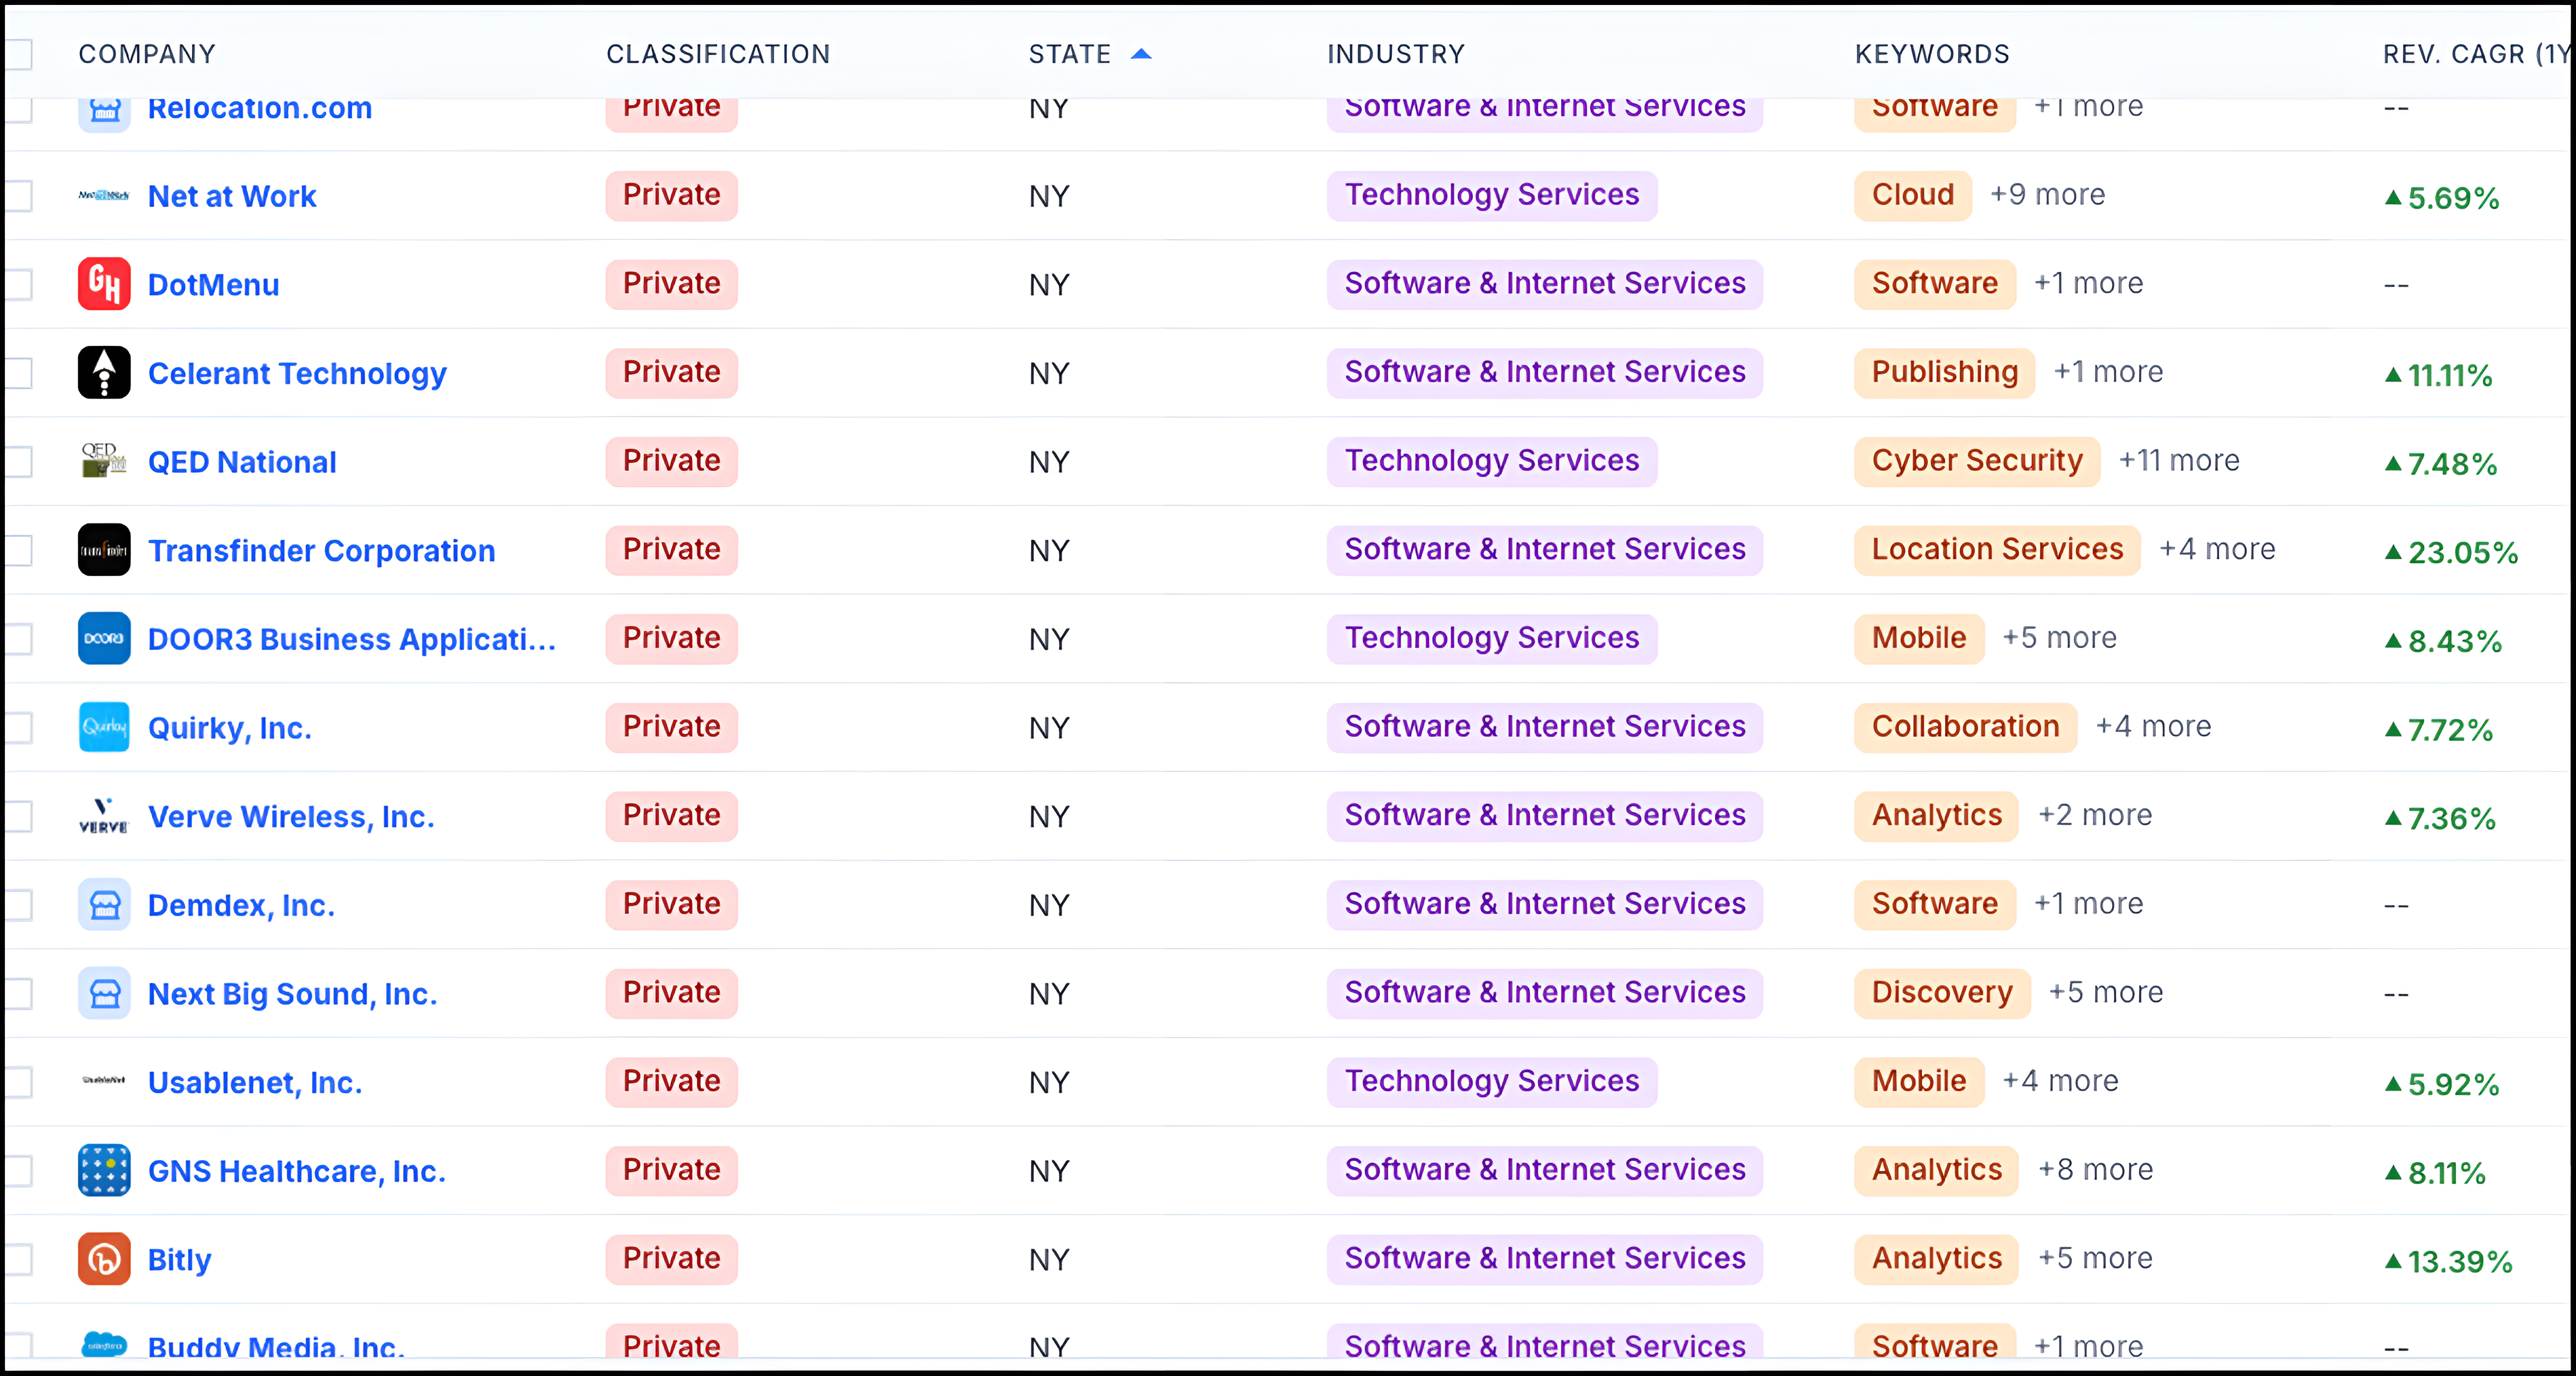
Task: Check the row checkbox for Bitly
Action: 22,1259
